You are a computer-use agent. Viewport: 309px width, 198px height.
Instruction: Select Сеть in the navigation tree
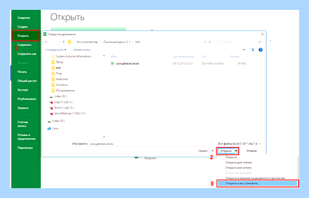coord(53,128)
